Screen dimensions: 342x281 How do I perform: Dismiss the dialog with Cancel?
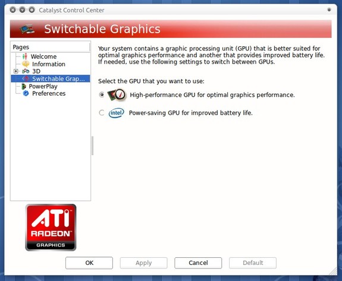pos(198,263)
